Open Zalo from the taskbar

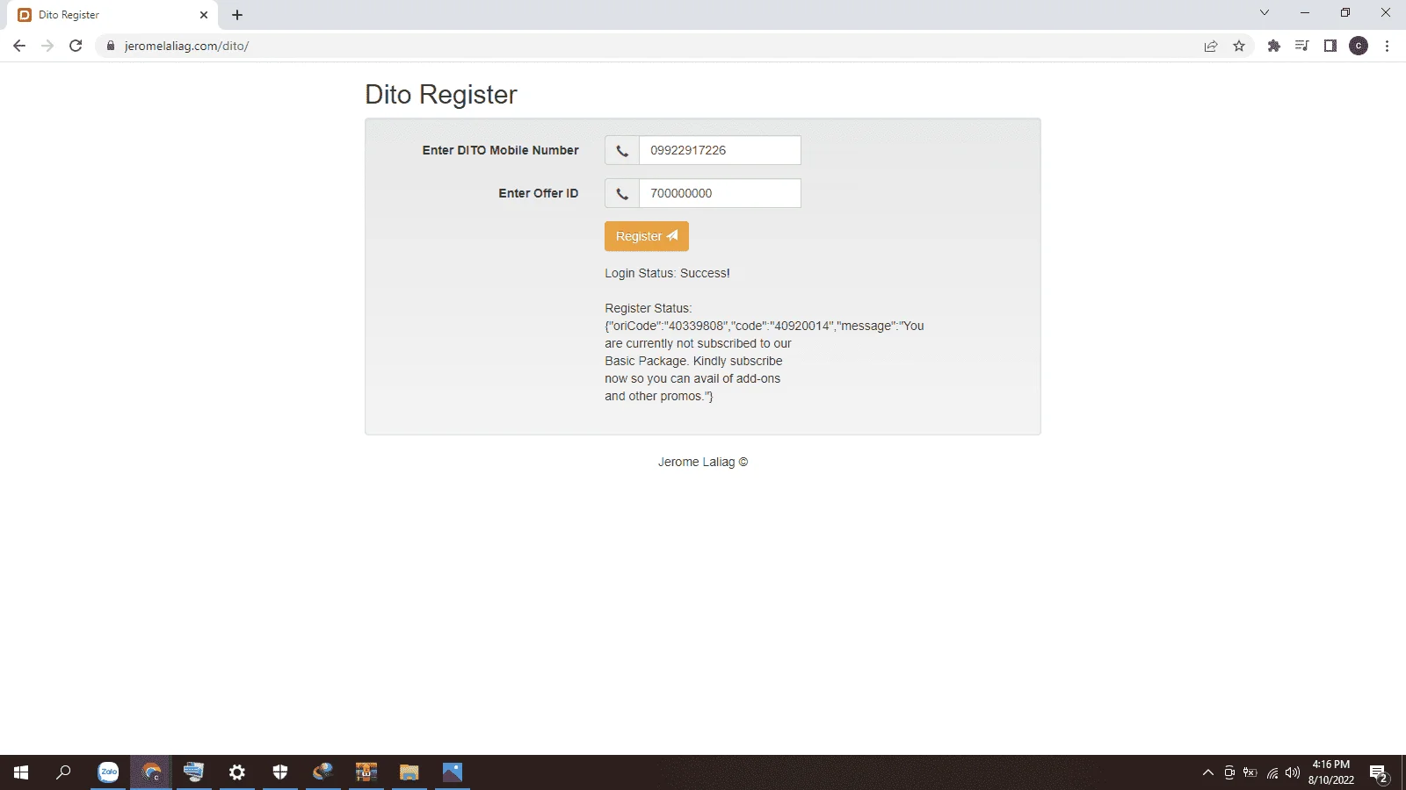pyautogui.click(x=108, y=772)
